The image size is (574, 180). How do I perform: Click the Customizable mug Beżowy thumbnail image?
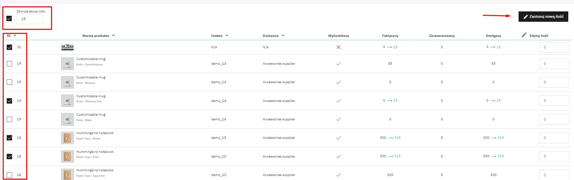(67, 82)
